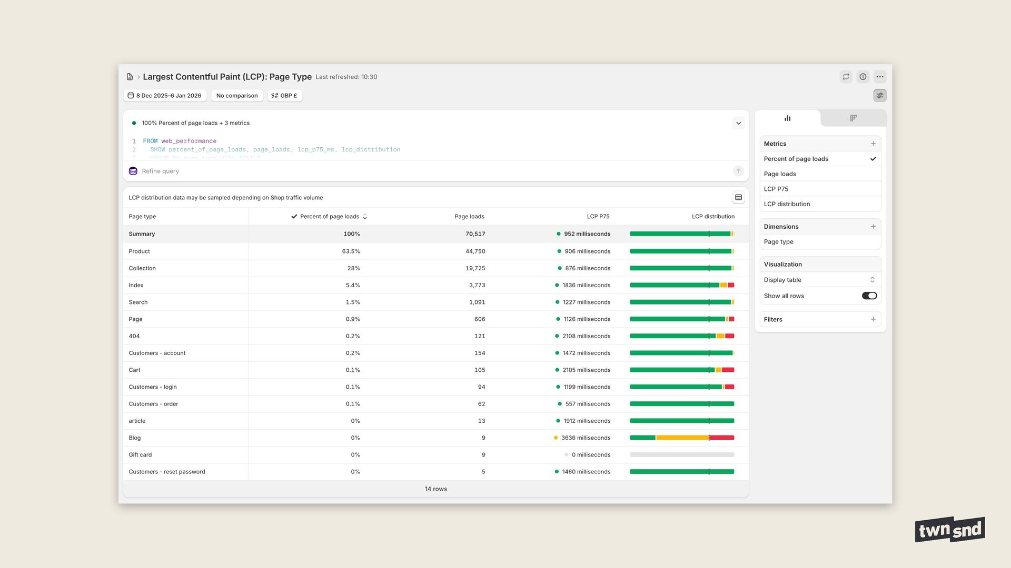Open the report info icon
This screenshot has width=1011, height=568.
pyautogui.click(x=863, y=77)
